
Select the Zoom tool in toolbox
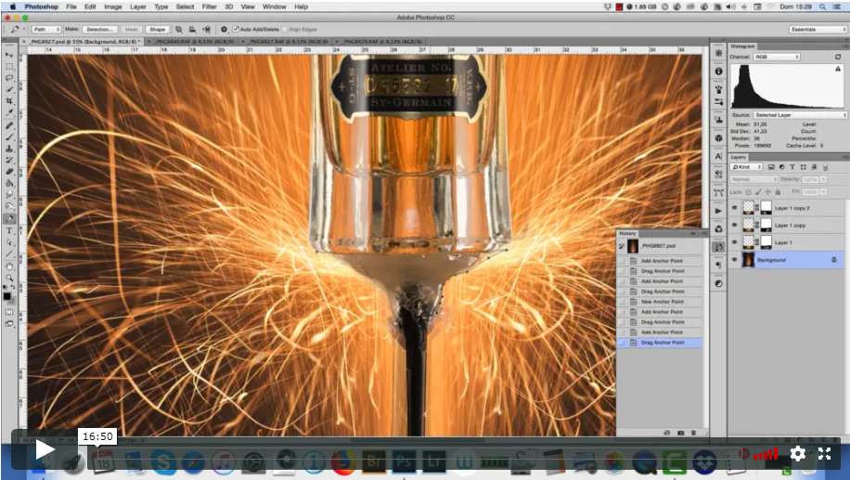pos(9,278)
